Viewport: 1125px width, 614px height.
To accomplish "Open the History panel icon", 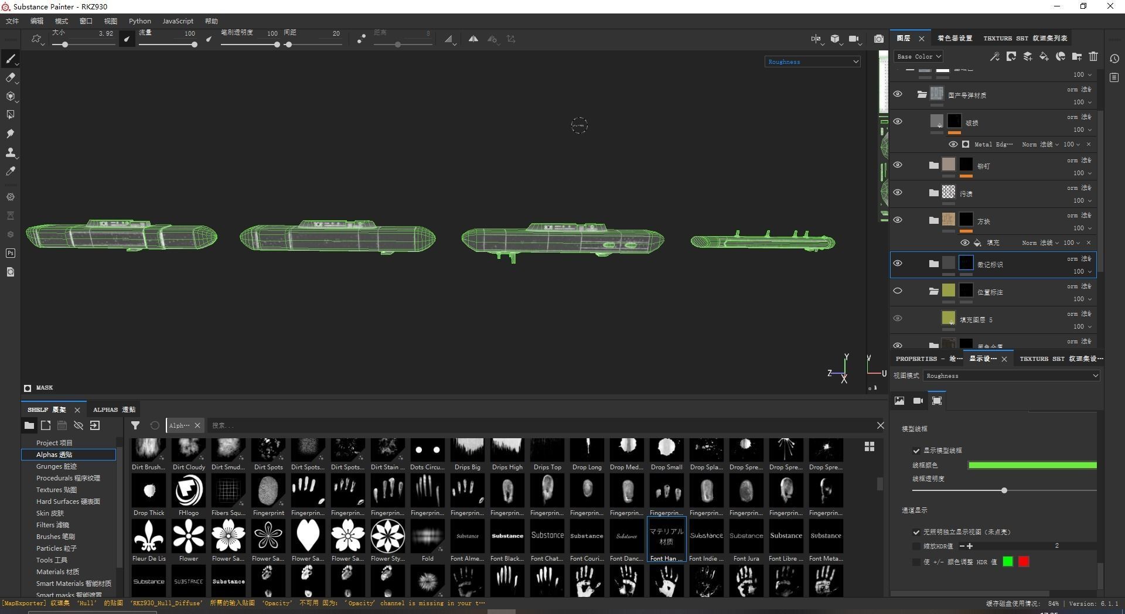I will [x=1114, y=59].
